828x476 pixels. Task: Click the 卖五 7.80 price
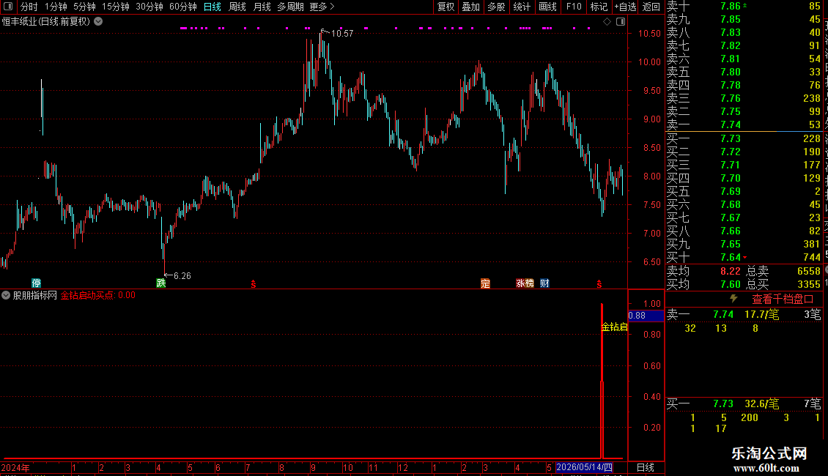click(731, 72)
